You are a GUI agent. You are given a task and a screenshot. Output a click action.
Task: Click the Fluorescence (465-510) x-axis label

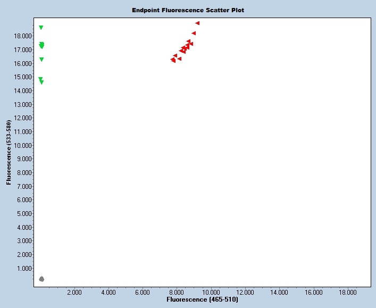click(202, 300)
